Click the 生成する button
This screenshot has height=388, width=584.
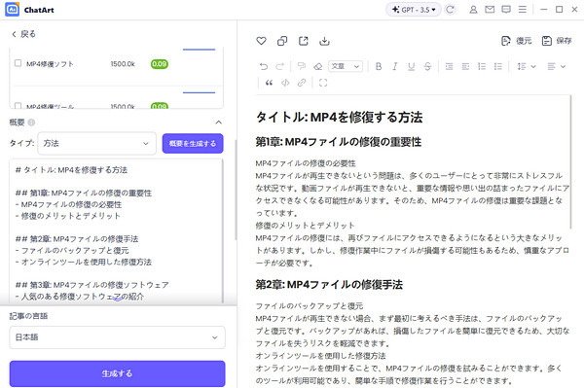pyautogui.click(x=117, y=373)
